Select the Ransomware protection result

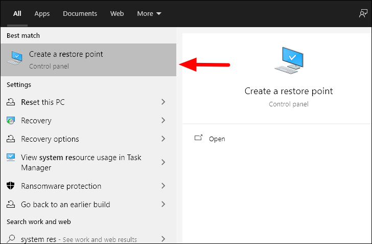[x=88, y=186]
